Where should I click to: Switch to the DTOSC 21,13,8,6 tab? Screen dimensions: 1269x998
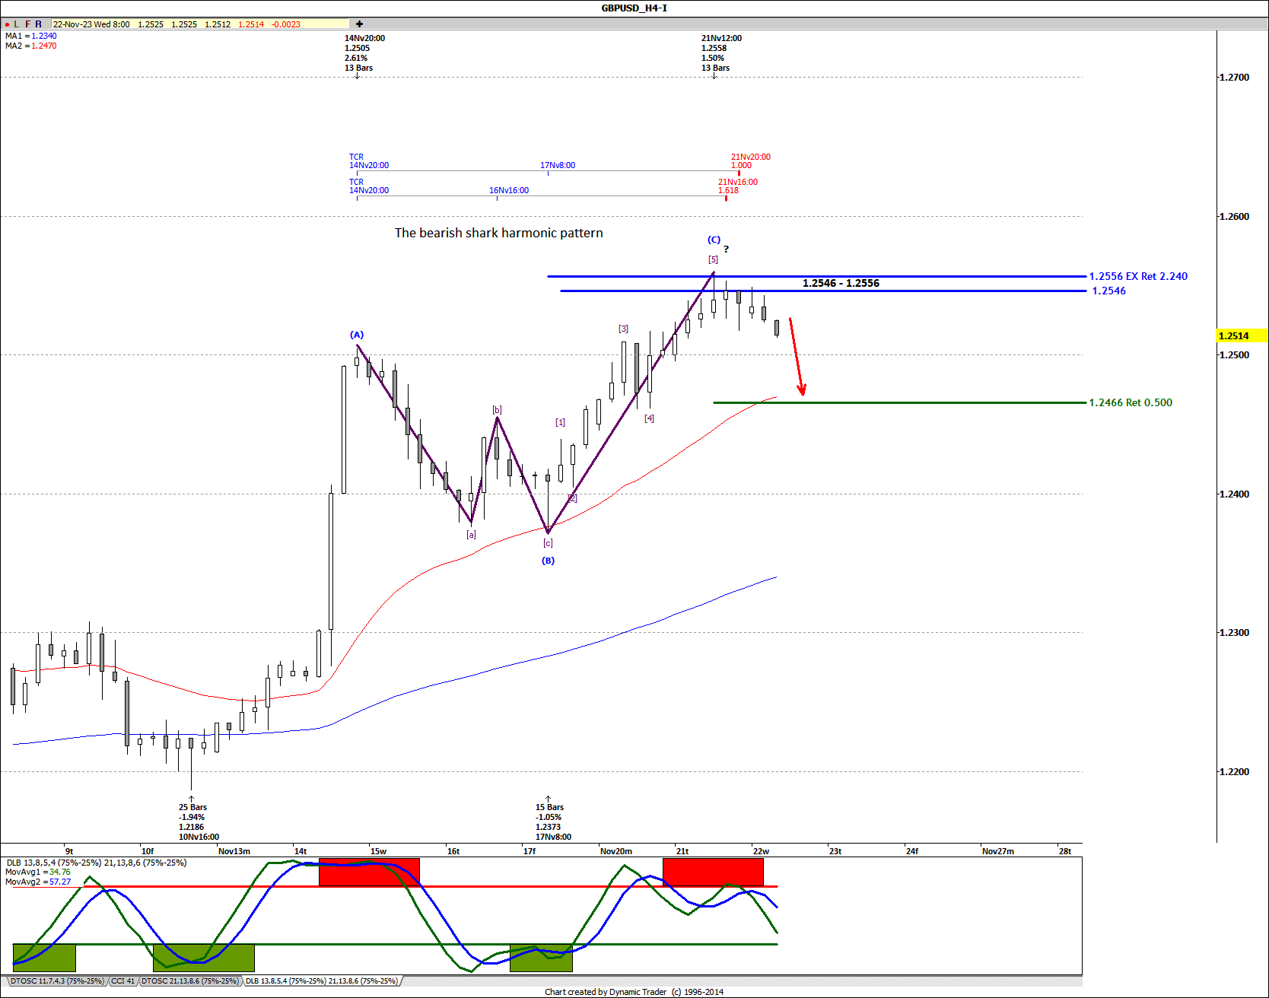coord(191,981)
